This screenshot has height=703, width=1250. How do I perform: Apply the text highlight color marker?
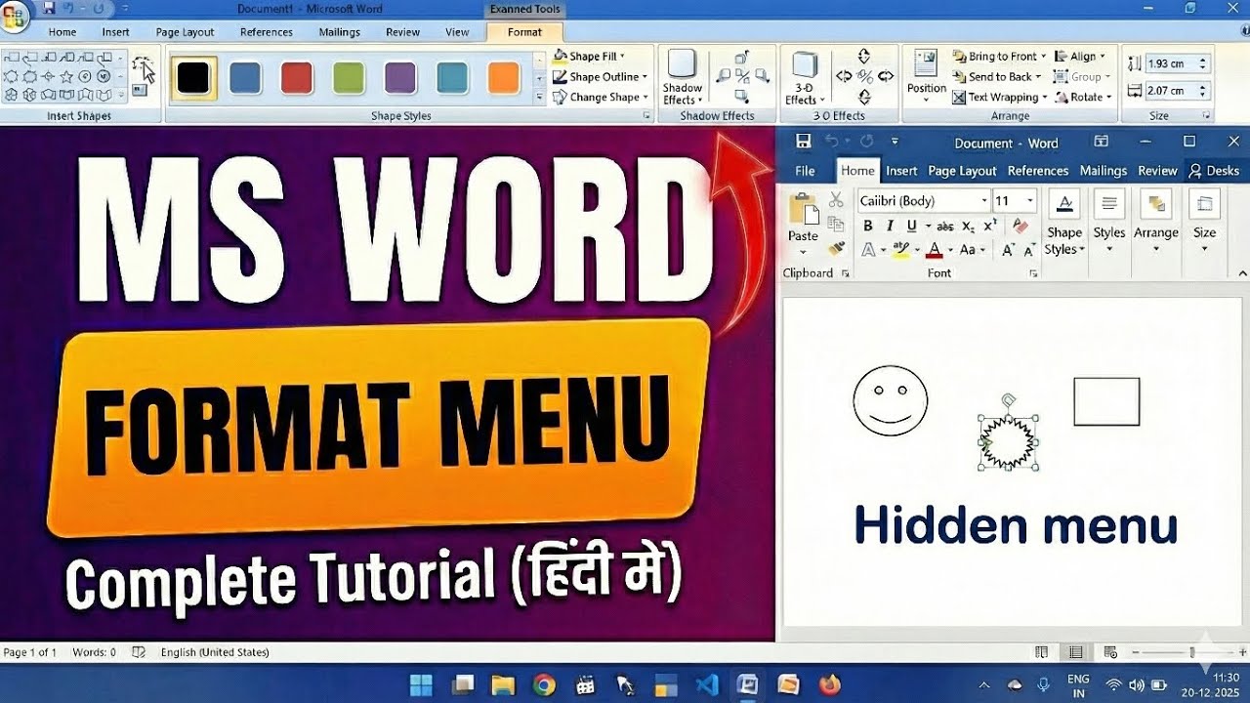pyautogui.click(x=900, y=250)
